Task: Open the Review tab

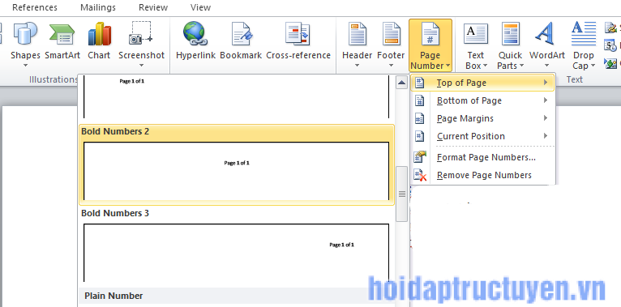Action: [153, 7]
